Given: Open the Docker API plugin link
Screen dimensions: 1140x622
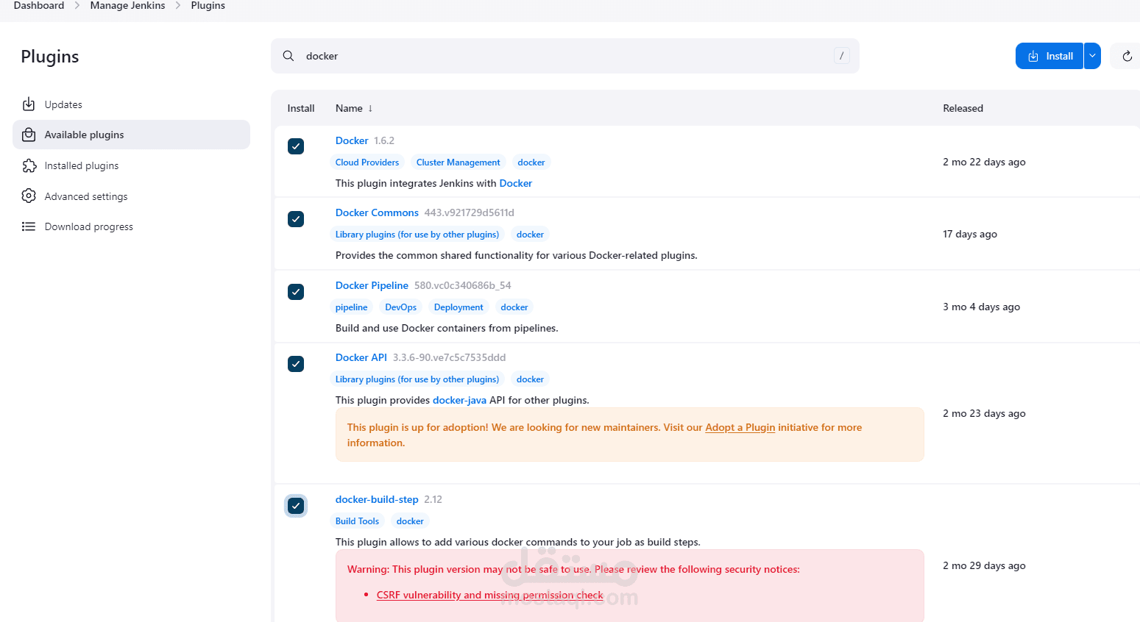Looking at the screenshot, I should click(361, 357).
